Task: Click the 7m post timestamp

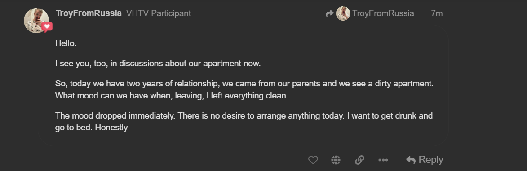Action: click(x=437, y=13)
